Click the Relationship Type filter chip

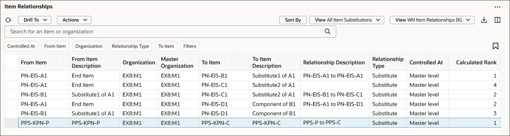point(130,46)
